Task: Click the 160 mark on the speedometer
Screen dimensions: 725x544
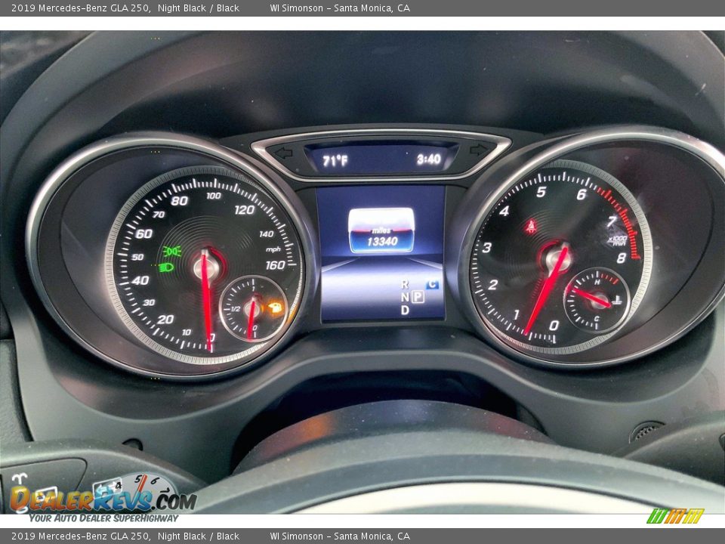Action: [x=275, y=265]
